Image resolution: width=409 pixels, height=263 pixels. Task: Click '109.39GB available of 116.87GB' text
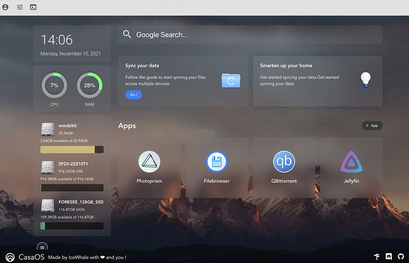coord(67,217)
